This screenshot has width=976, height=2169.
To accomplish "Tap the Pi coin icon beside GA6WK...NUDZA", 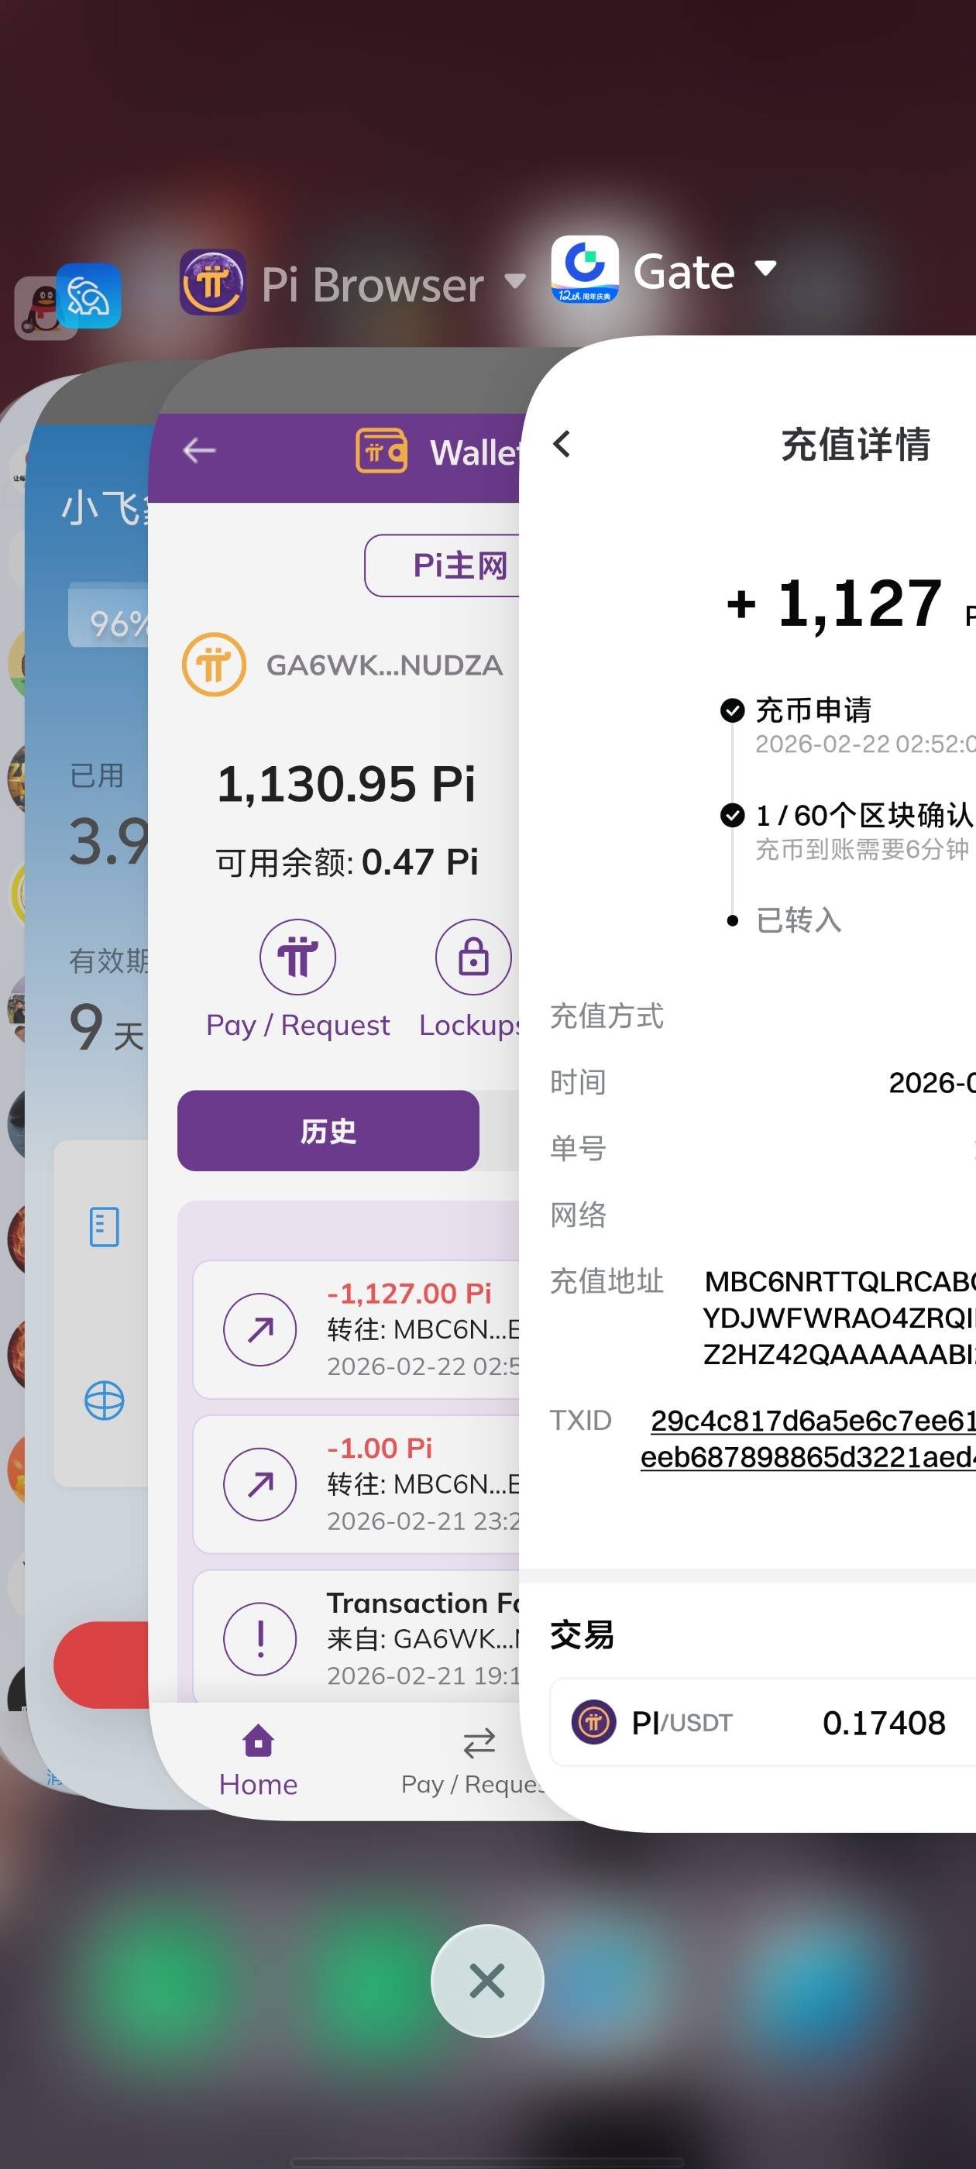I will [214, 665].
